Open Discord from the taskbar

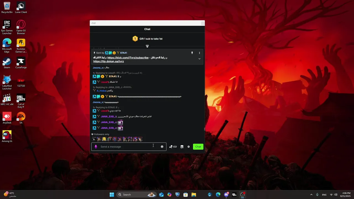coord(226,195)
